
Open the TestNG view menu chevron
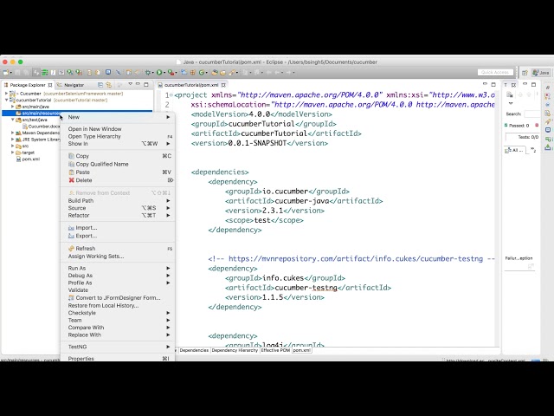(511, 104)
